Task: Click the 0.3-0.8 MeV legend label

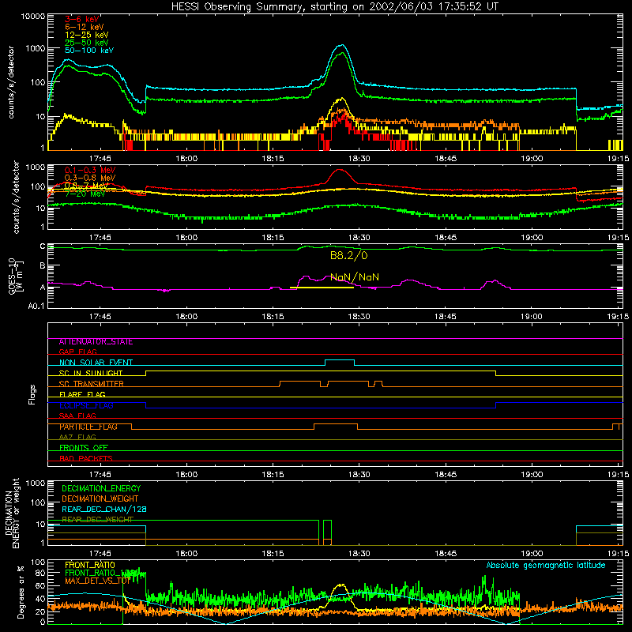Action: coord(90,178)
